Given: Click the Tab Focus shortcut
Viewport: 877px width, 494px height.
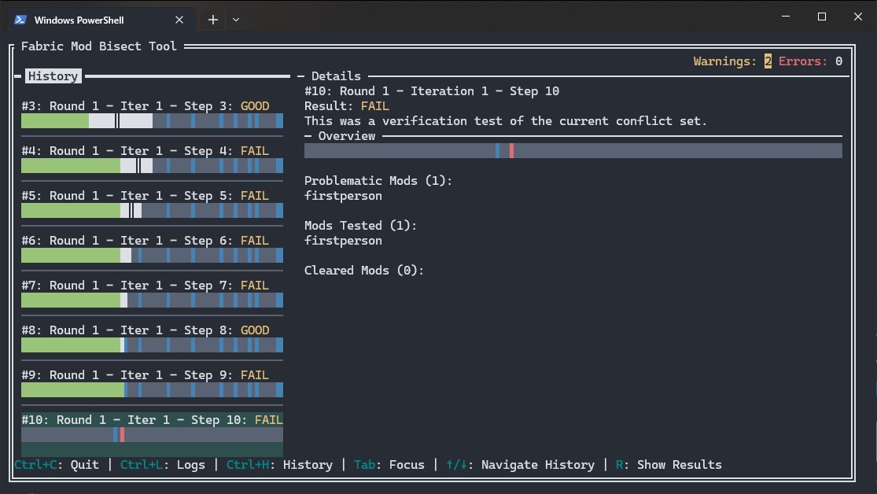Looking at the screenshot, I should click(389, 465).
